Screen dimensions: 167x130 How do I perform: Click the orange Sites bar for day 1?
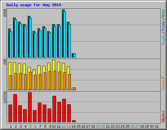[11, 83]
